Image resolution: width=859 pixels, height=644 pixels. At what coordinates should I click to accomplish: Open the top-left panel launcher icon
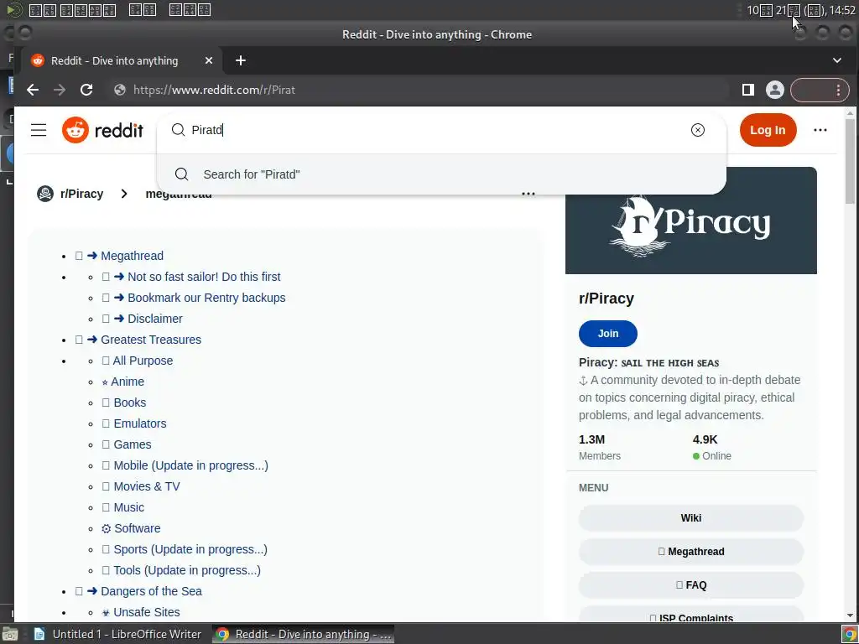pos(13,10)
